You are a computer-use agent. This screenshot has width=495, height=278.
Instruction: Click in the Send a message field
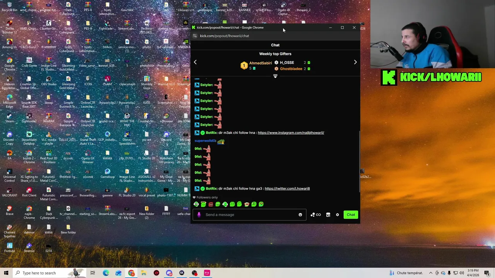point(249,215)
